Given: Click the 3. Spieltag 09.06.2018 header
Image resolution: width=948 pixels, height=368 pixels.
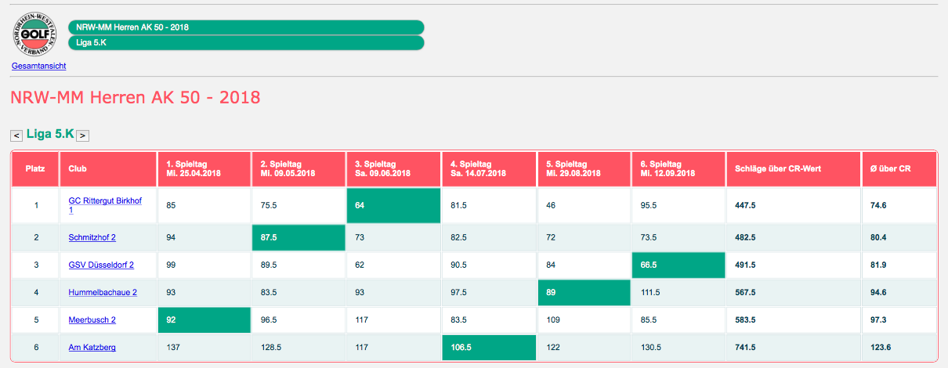Looking at the screenshot, I should click(393, 168).
